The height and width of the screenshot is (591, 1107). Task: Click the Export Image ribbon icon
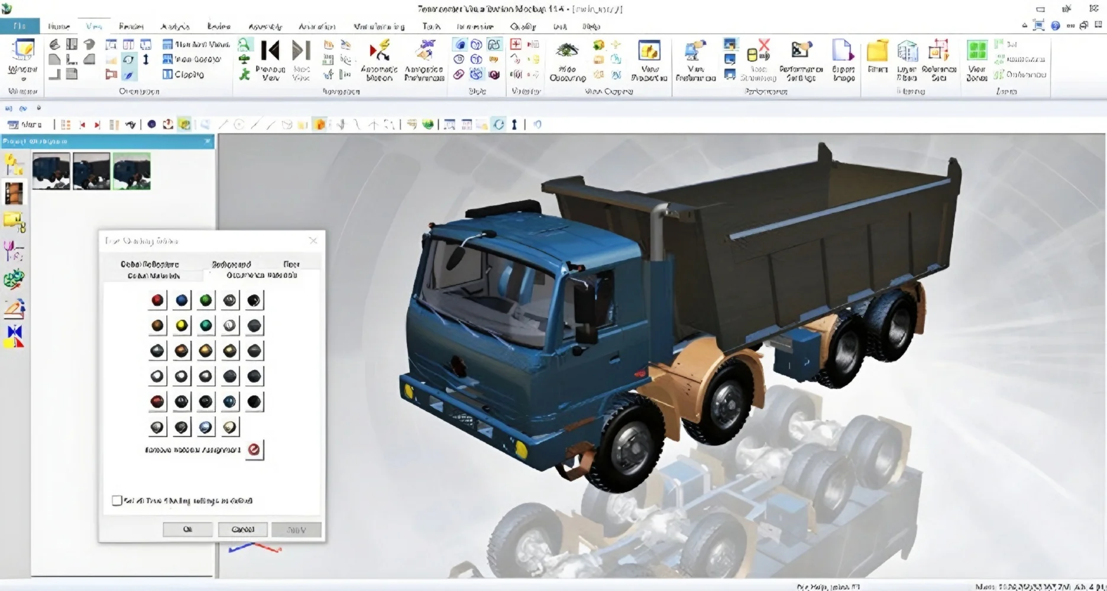click(842, 52)
